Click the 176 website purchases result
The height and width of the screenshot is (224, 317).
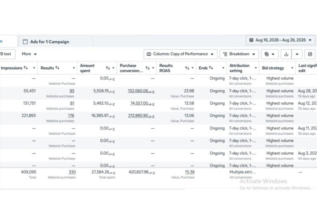(x=71, y=116)
